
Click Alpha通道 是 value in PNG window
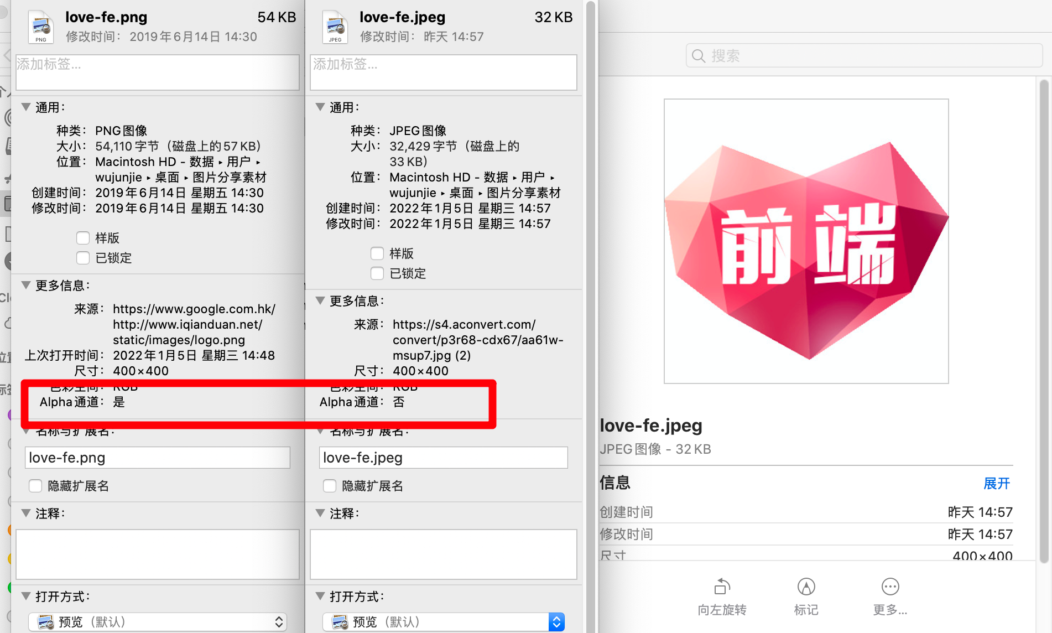coord(119,402)
